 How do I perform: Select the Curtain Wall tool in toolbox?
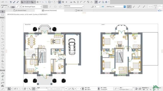click(x=3, y=55)
